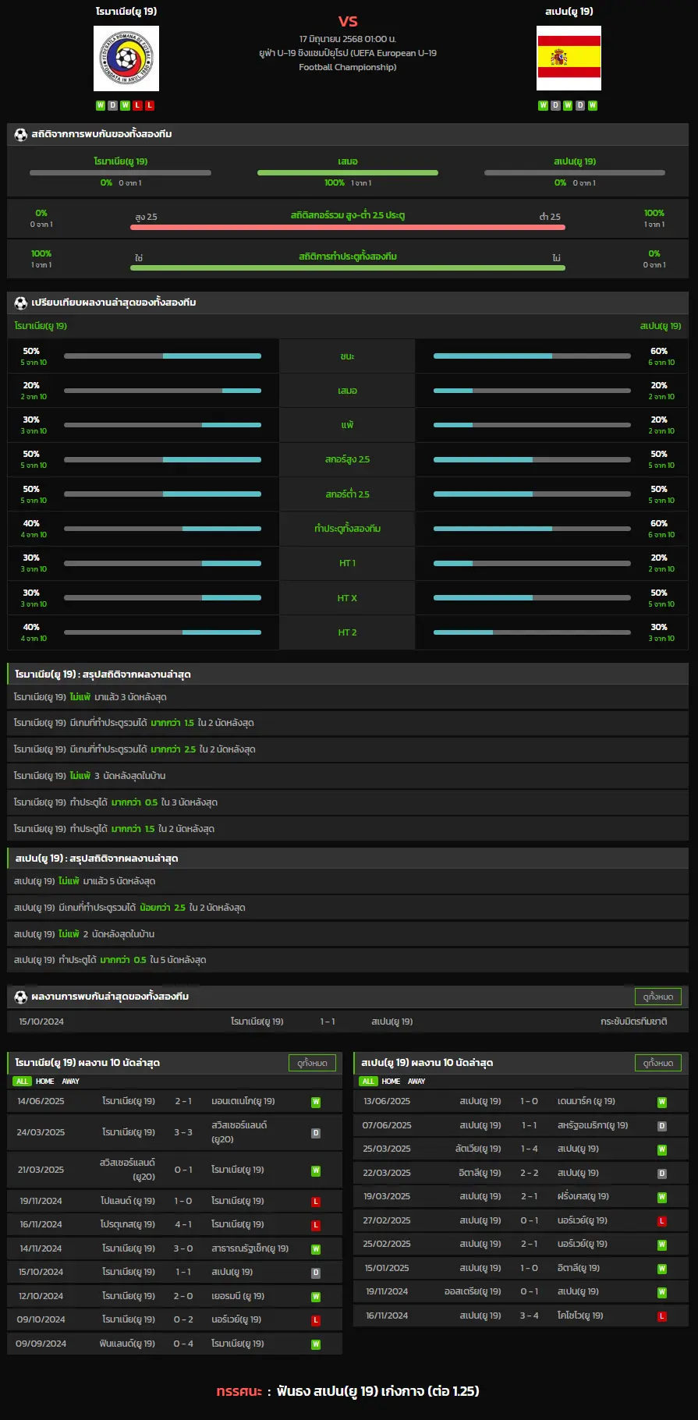Viewport: 698px width, 1420px height.
Task: Click W badge of the 14/06/2025 Romania match
Action: pyautogui.click(x=316, y=1103)
